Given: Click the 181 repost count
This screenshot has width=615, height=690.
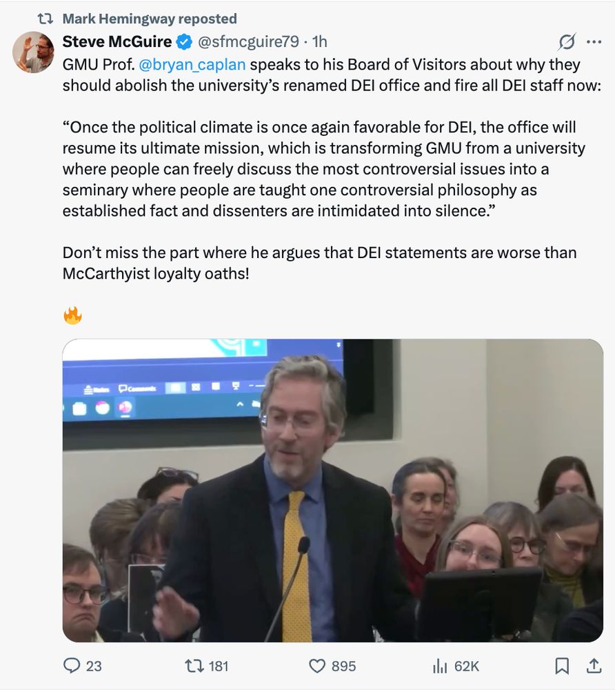Looking at the screenshot, I should tap(219, 666).
